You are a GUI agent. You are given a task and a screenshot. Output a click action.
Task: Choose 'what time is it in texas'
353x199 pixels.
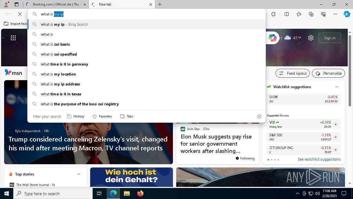146,94
